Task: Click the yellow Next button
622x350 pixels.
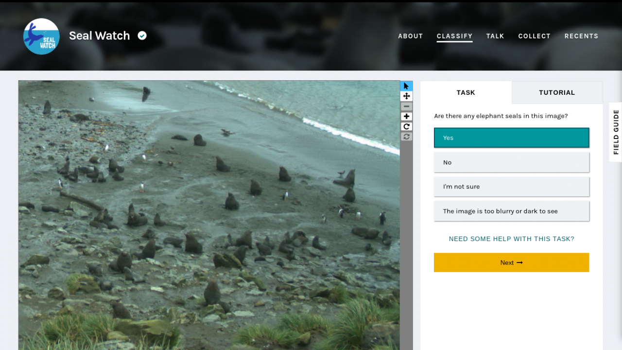Action: click(x=511, y=262)
